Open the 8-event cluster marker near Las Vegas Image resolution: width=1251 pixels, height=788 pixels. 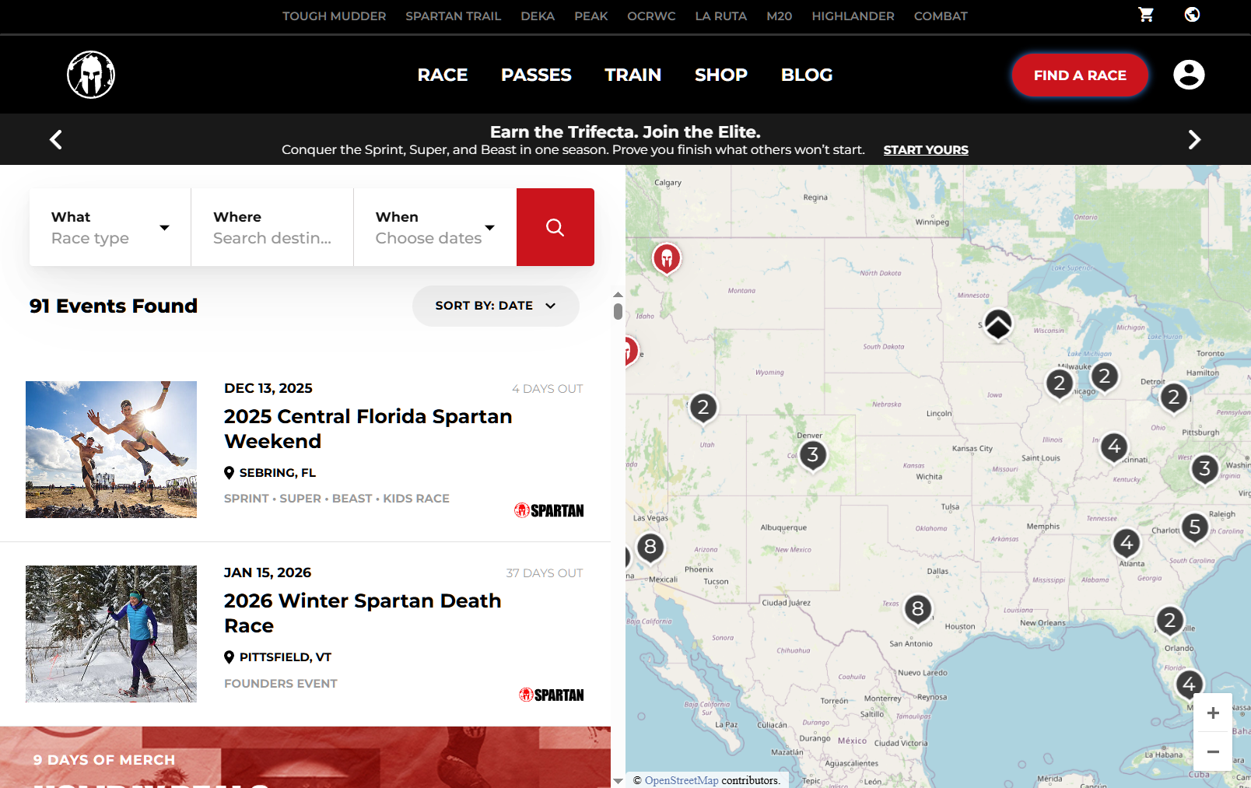pos(650,547)
